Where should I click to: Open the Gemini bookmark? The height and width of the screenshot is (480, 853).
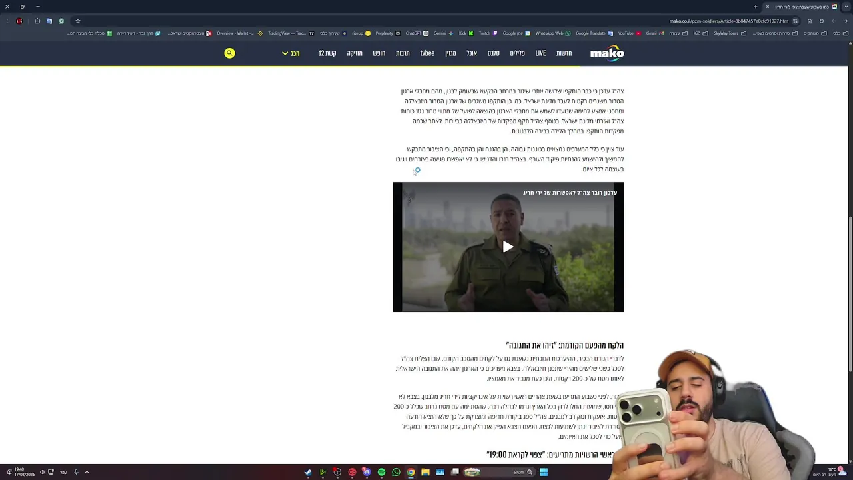(443, 33)
